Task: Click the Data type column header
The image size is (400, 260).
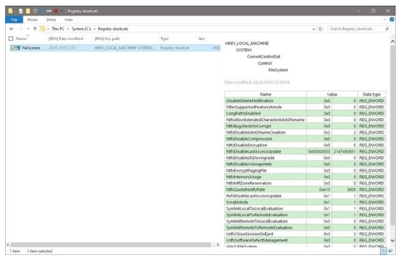Action: 371,94
